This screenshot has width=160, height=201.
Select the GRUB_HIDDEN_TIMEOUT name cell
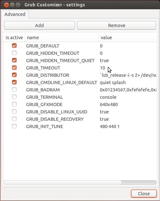(x=52, y=53)
